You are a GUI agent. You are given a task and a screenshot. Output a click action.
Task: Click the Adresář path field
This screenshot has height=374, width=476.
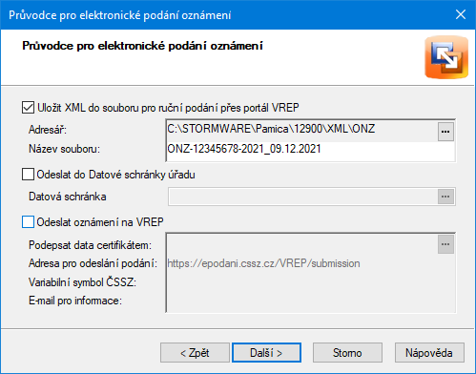pyautogui.click(x=302, y=129)
